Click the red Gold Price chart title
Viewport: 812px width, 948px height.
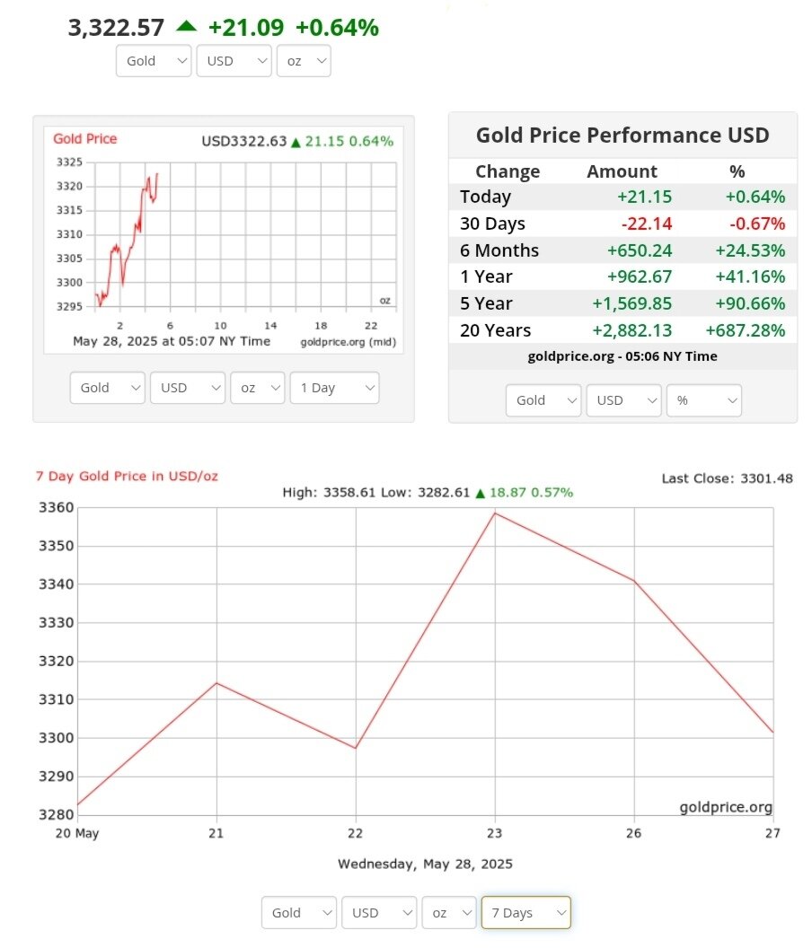coord(85,139)
